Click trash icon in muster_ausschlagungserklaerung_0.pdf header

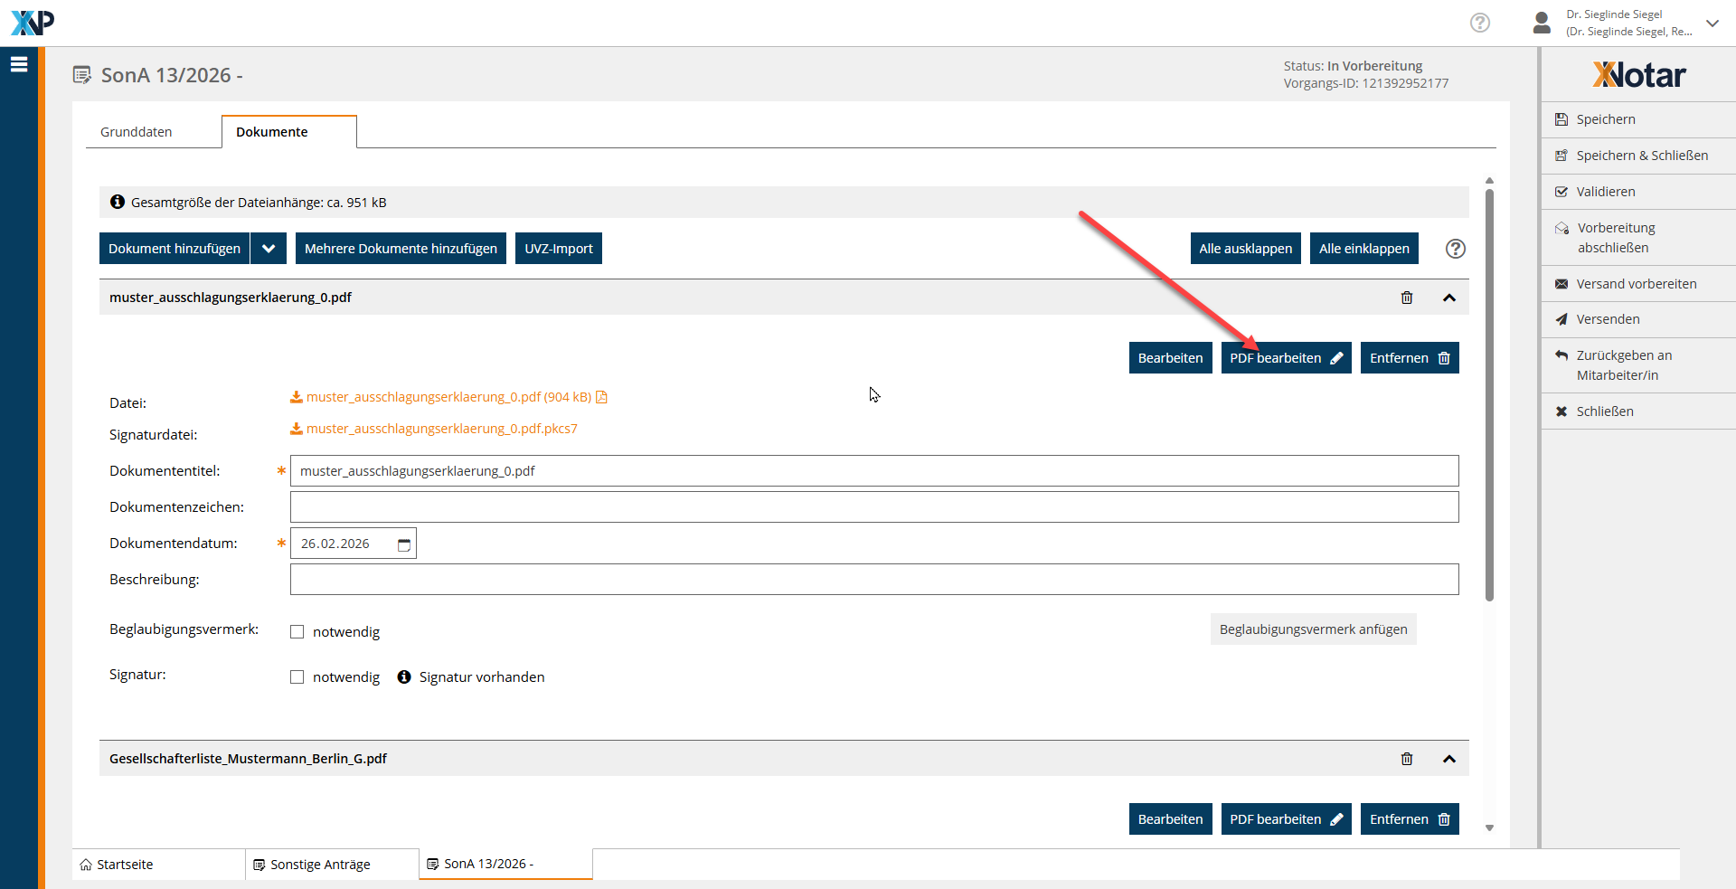pos(1406,298)
